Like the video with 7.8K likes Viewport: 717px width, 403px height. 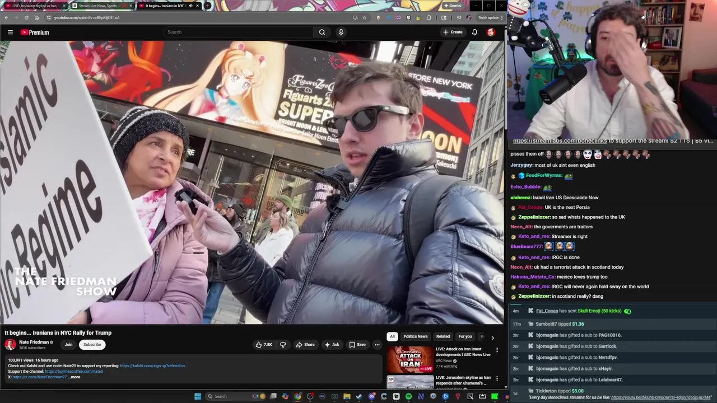(x=264, y=345)
